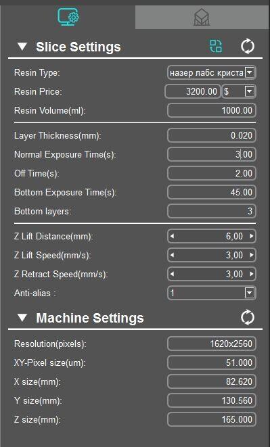This screenshot has width=270, height=447.
Task: Click the Bottom layers: label
Action: click(43, 212)
